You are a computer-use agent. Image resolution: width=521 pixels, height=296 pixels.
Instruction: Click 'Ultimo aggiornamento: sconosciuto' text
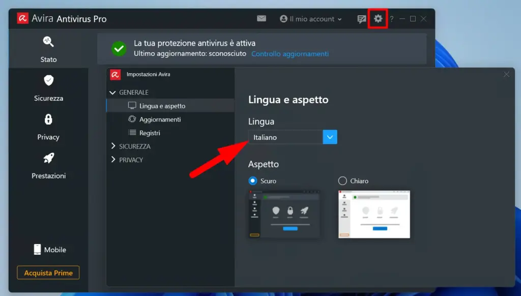[x=190, y=53]
